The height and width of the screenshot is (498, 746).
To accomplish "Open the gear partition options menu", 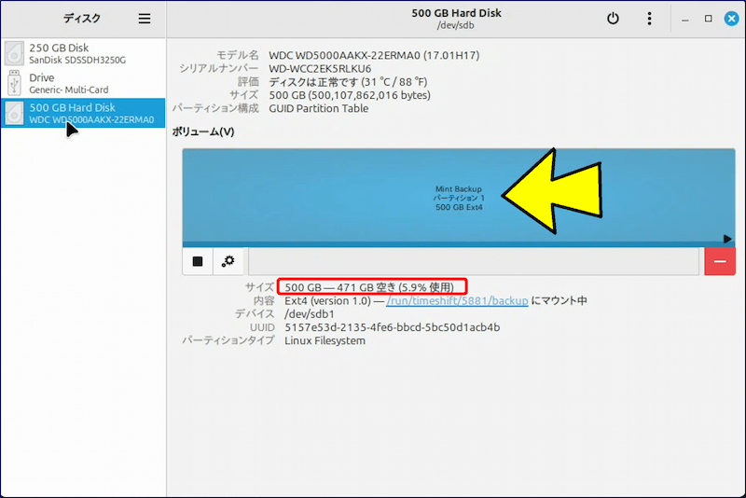I will pos(228,262).
